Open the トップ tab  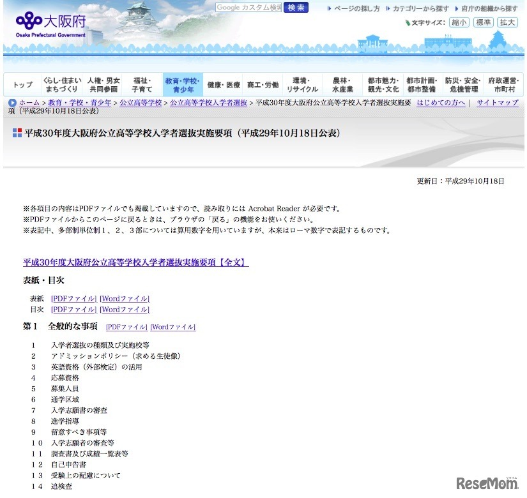pos(22,84)
